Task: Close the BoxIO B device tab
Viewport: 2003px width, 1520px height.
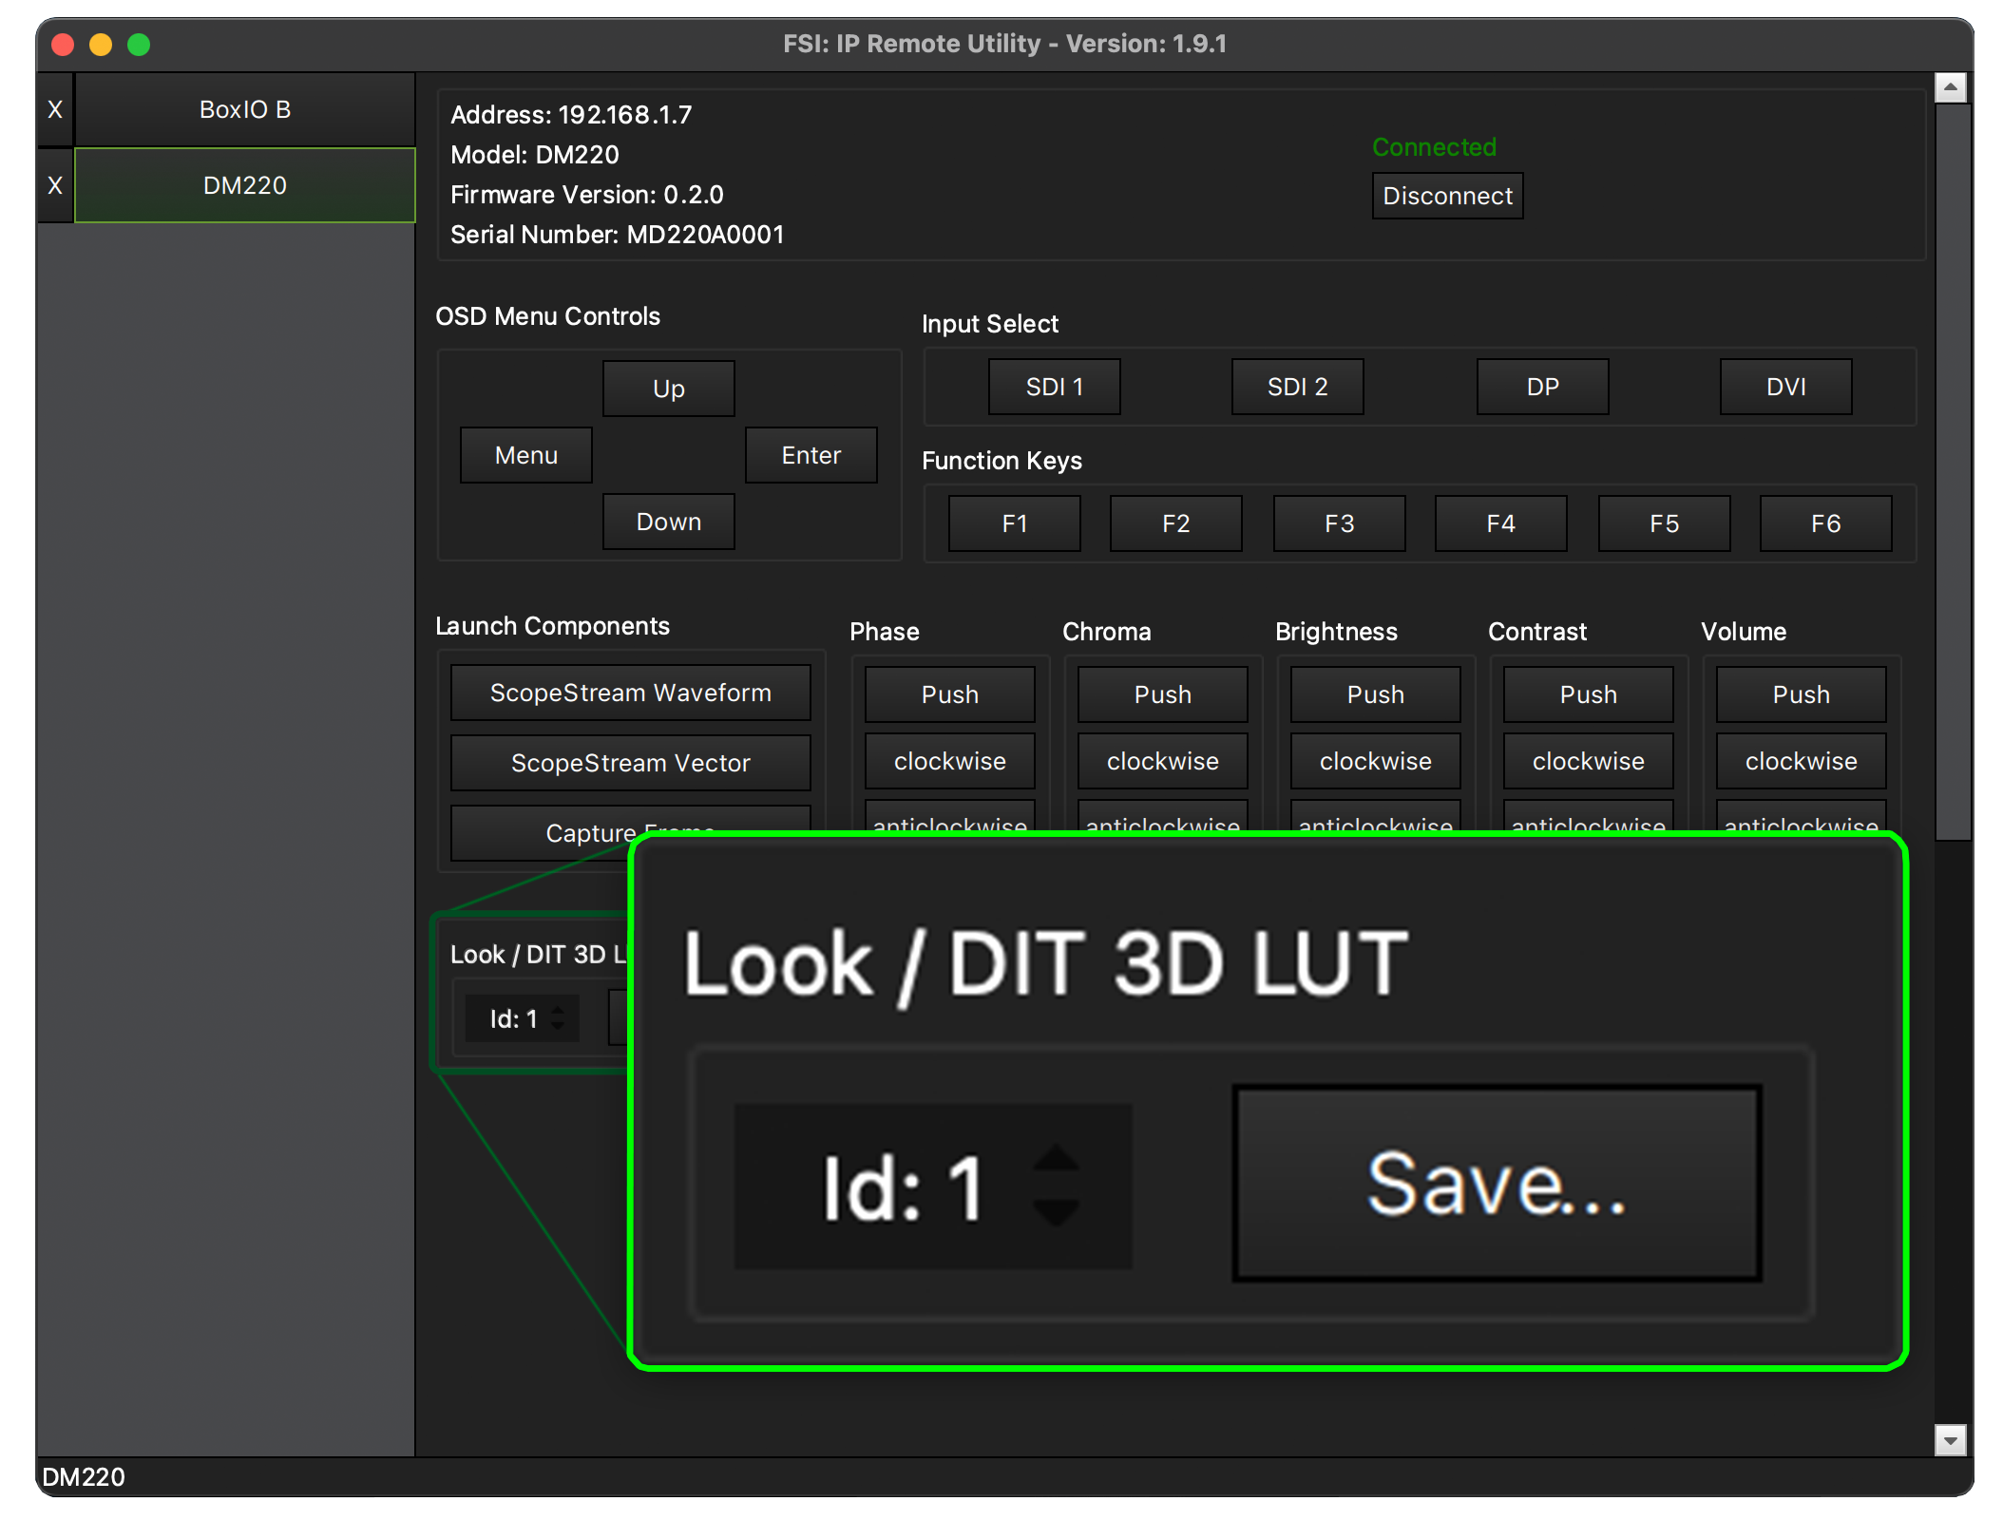Action: click(x=55, y=110)
